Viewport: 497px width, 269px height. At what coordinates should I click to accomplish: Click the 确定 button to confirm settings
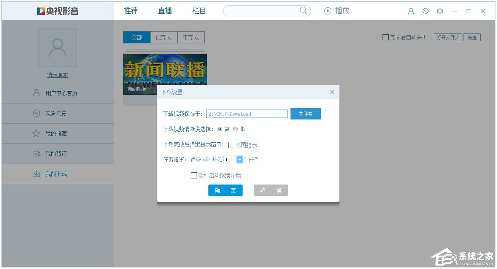click(225, 190)
